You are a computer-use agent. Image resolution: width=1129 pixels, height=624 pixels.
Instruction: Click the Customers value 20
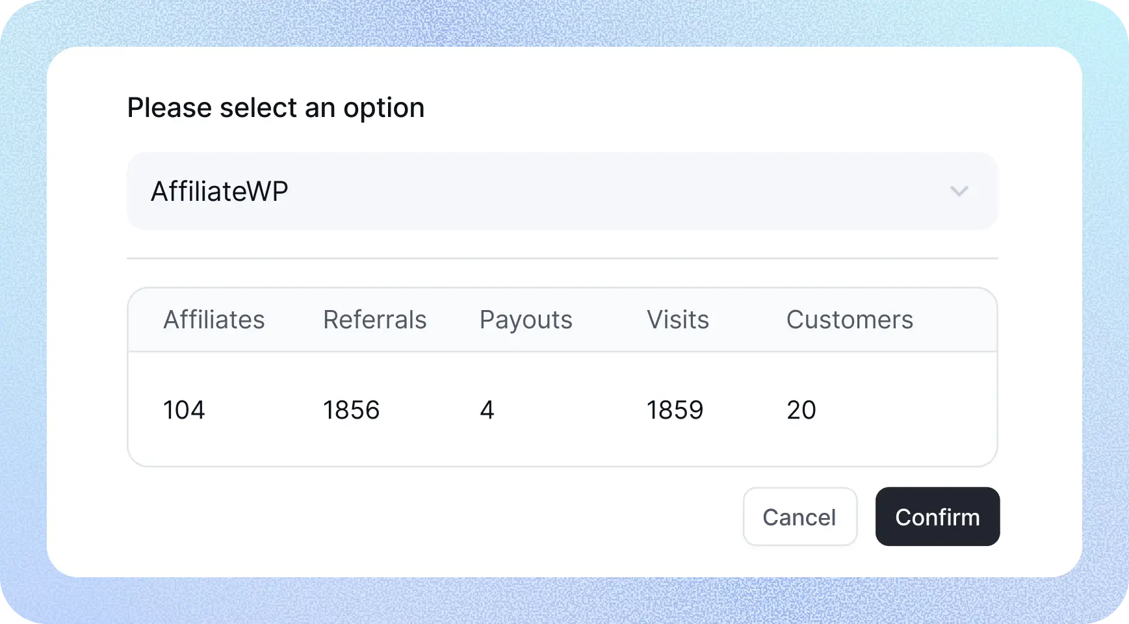(801, 410)
